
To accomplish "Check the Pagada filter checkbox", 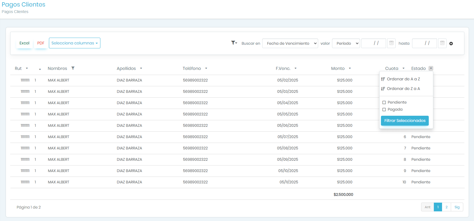I will click(384, 110).
